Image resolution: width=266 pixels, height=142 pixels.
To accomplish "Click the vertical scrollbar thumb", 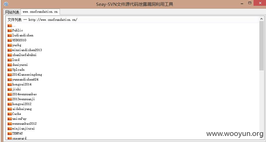I will pos(261,46).
